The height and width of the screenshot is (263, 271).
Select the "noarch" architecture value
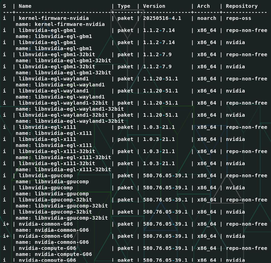click(x=207, y=18)
